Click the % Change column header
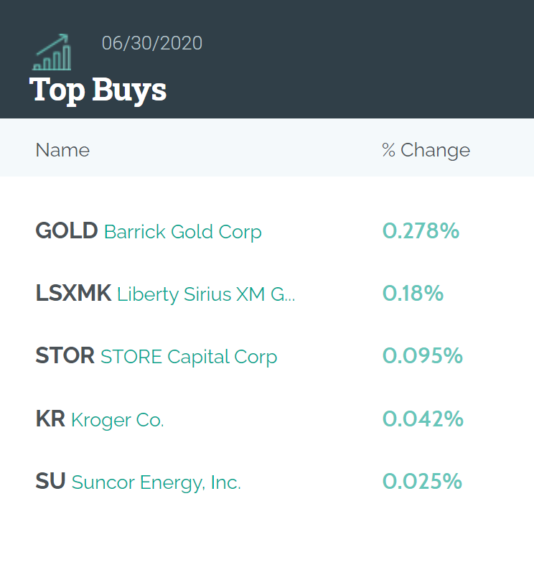This screenshot has width=534, height=575. tap(426, 150)
